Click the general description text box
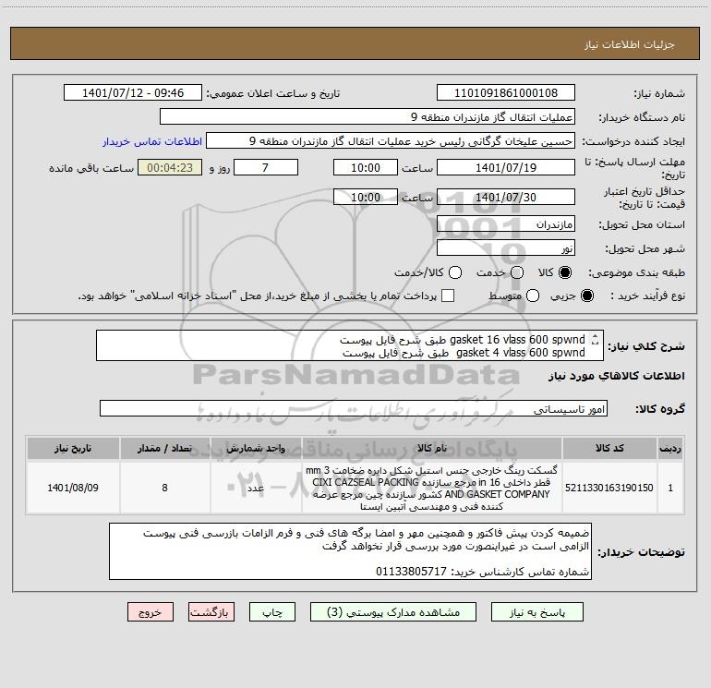 coord(350,345)
